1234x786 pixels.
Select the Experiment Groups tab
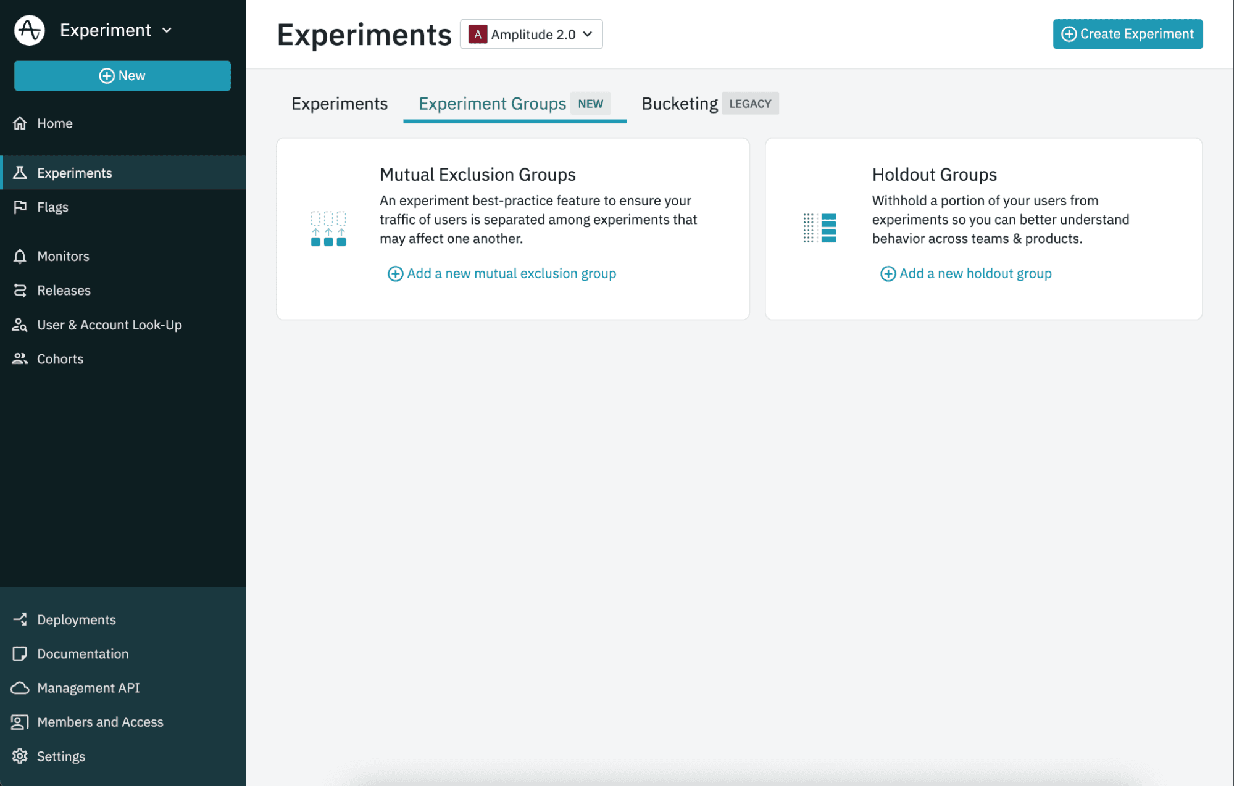[492, 104]
